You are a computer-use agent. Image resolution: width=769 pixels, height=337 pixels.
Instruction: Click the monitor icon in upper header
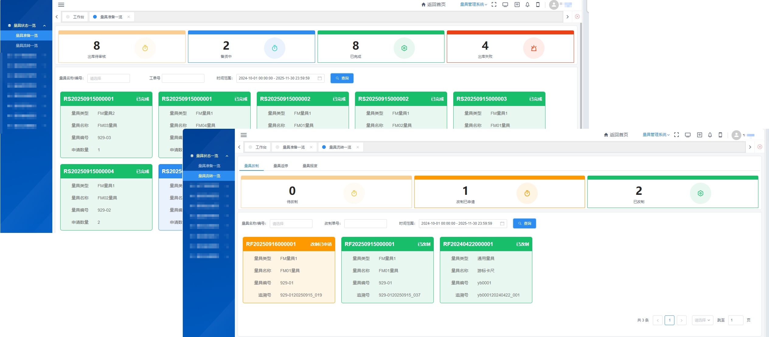(x=505, y=5)
